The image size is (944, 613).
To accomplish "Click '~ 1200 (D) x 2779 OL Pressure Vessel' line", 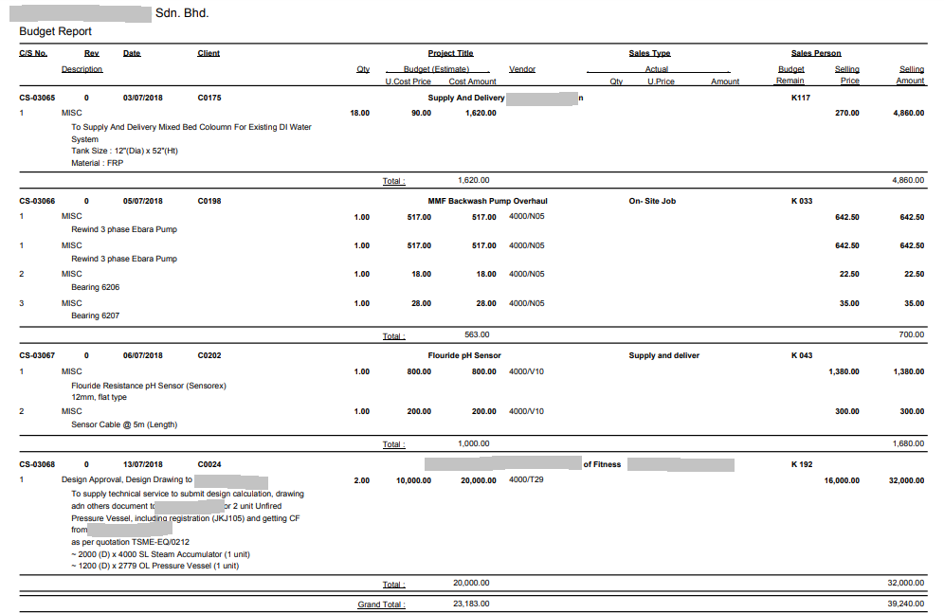I will (x=154, y=566).
